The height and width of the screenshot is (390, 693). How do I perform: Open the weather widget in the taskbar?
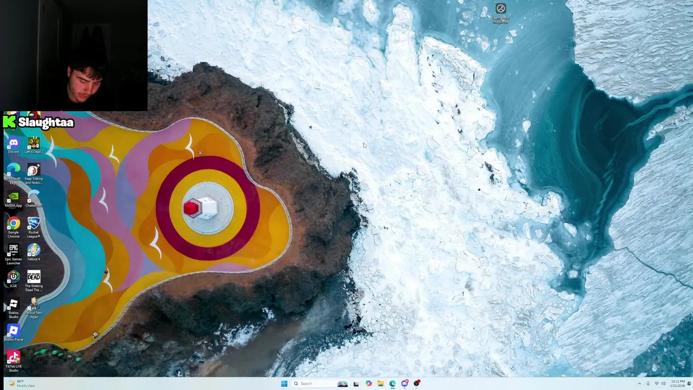coord(22,383)
